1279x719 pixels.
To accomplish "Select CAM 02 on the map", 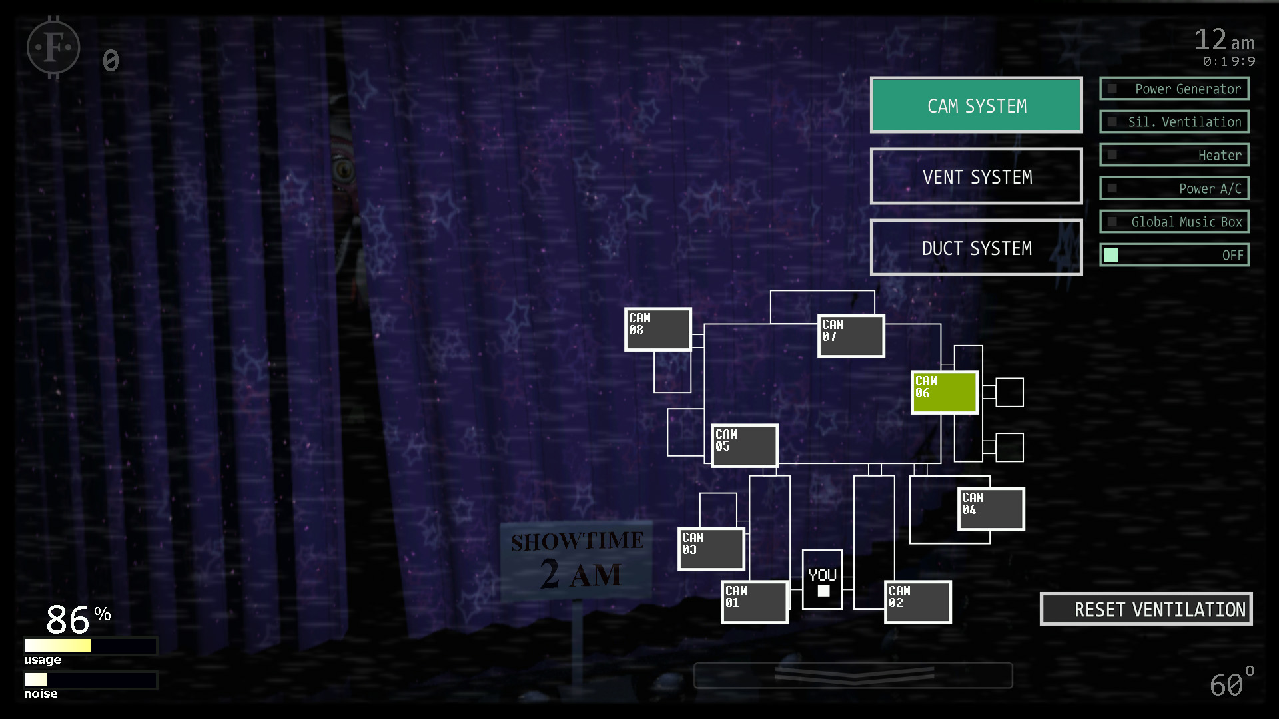I will tap(917, 600).
